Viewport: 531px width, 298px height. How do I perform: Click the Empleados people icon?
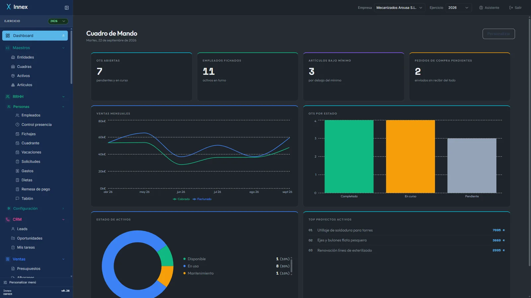[17, 115]
